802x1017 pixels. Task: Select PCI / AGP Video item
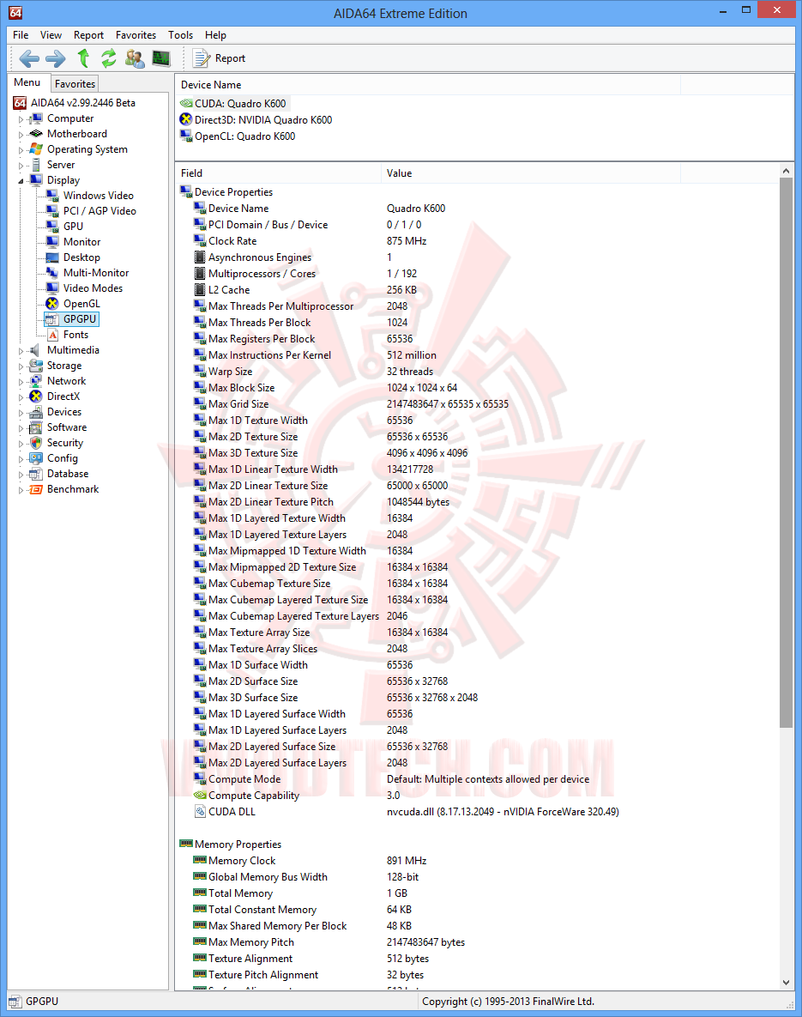tap(99, 211)
